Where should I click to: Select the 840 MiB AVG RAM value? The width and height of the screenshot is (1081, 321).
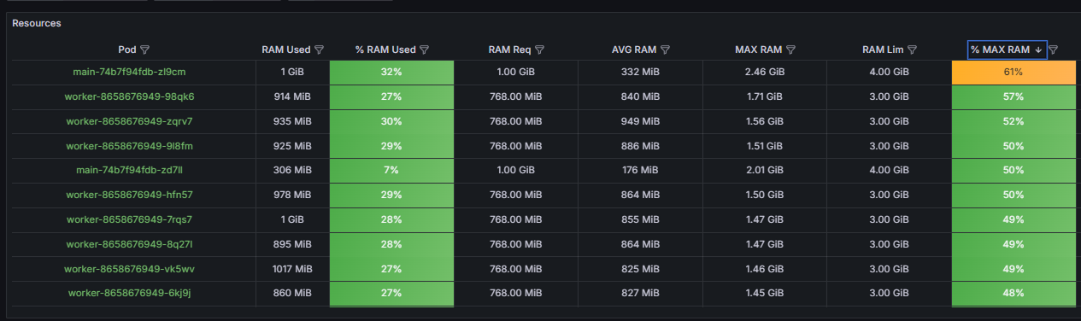[x=640, y=96]
